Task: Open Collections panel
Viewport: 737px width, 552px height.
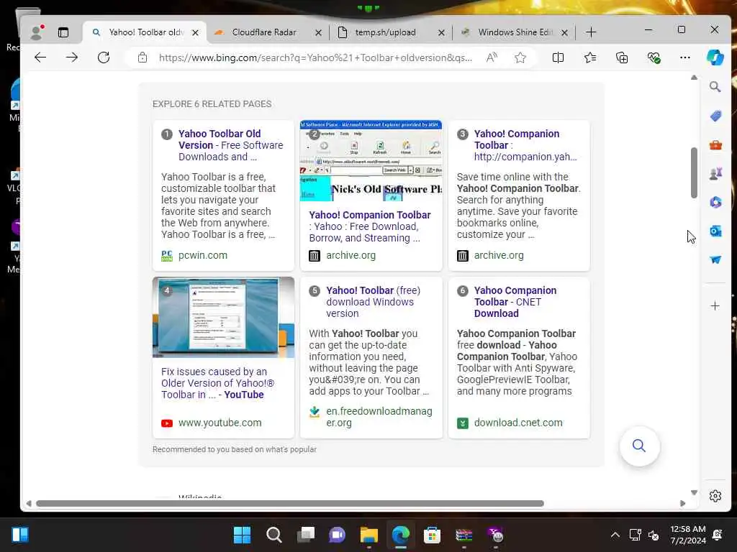Action: pyautogui.click(x=622, y=57)
